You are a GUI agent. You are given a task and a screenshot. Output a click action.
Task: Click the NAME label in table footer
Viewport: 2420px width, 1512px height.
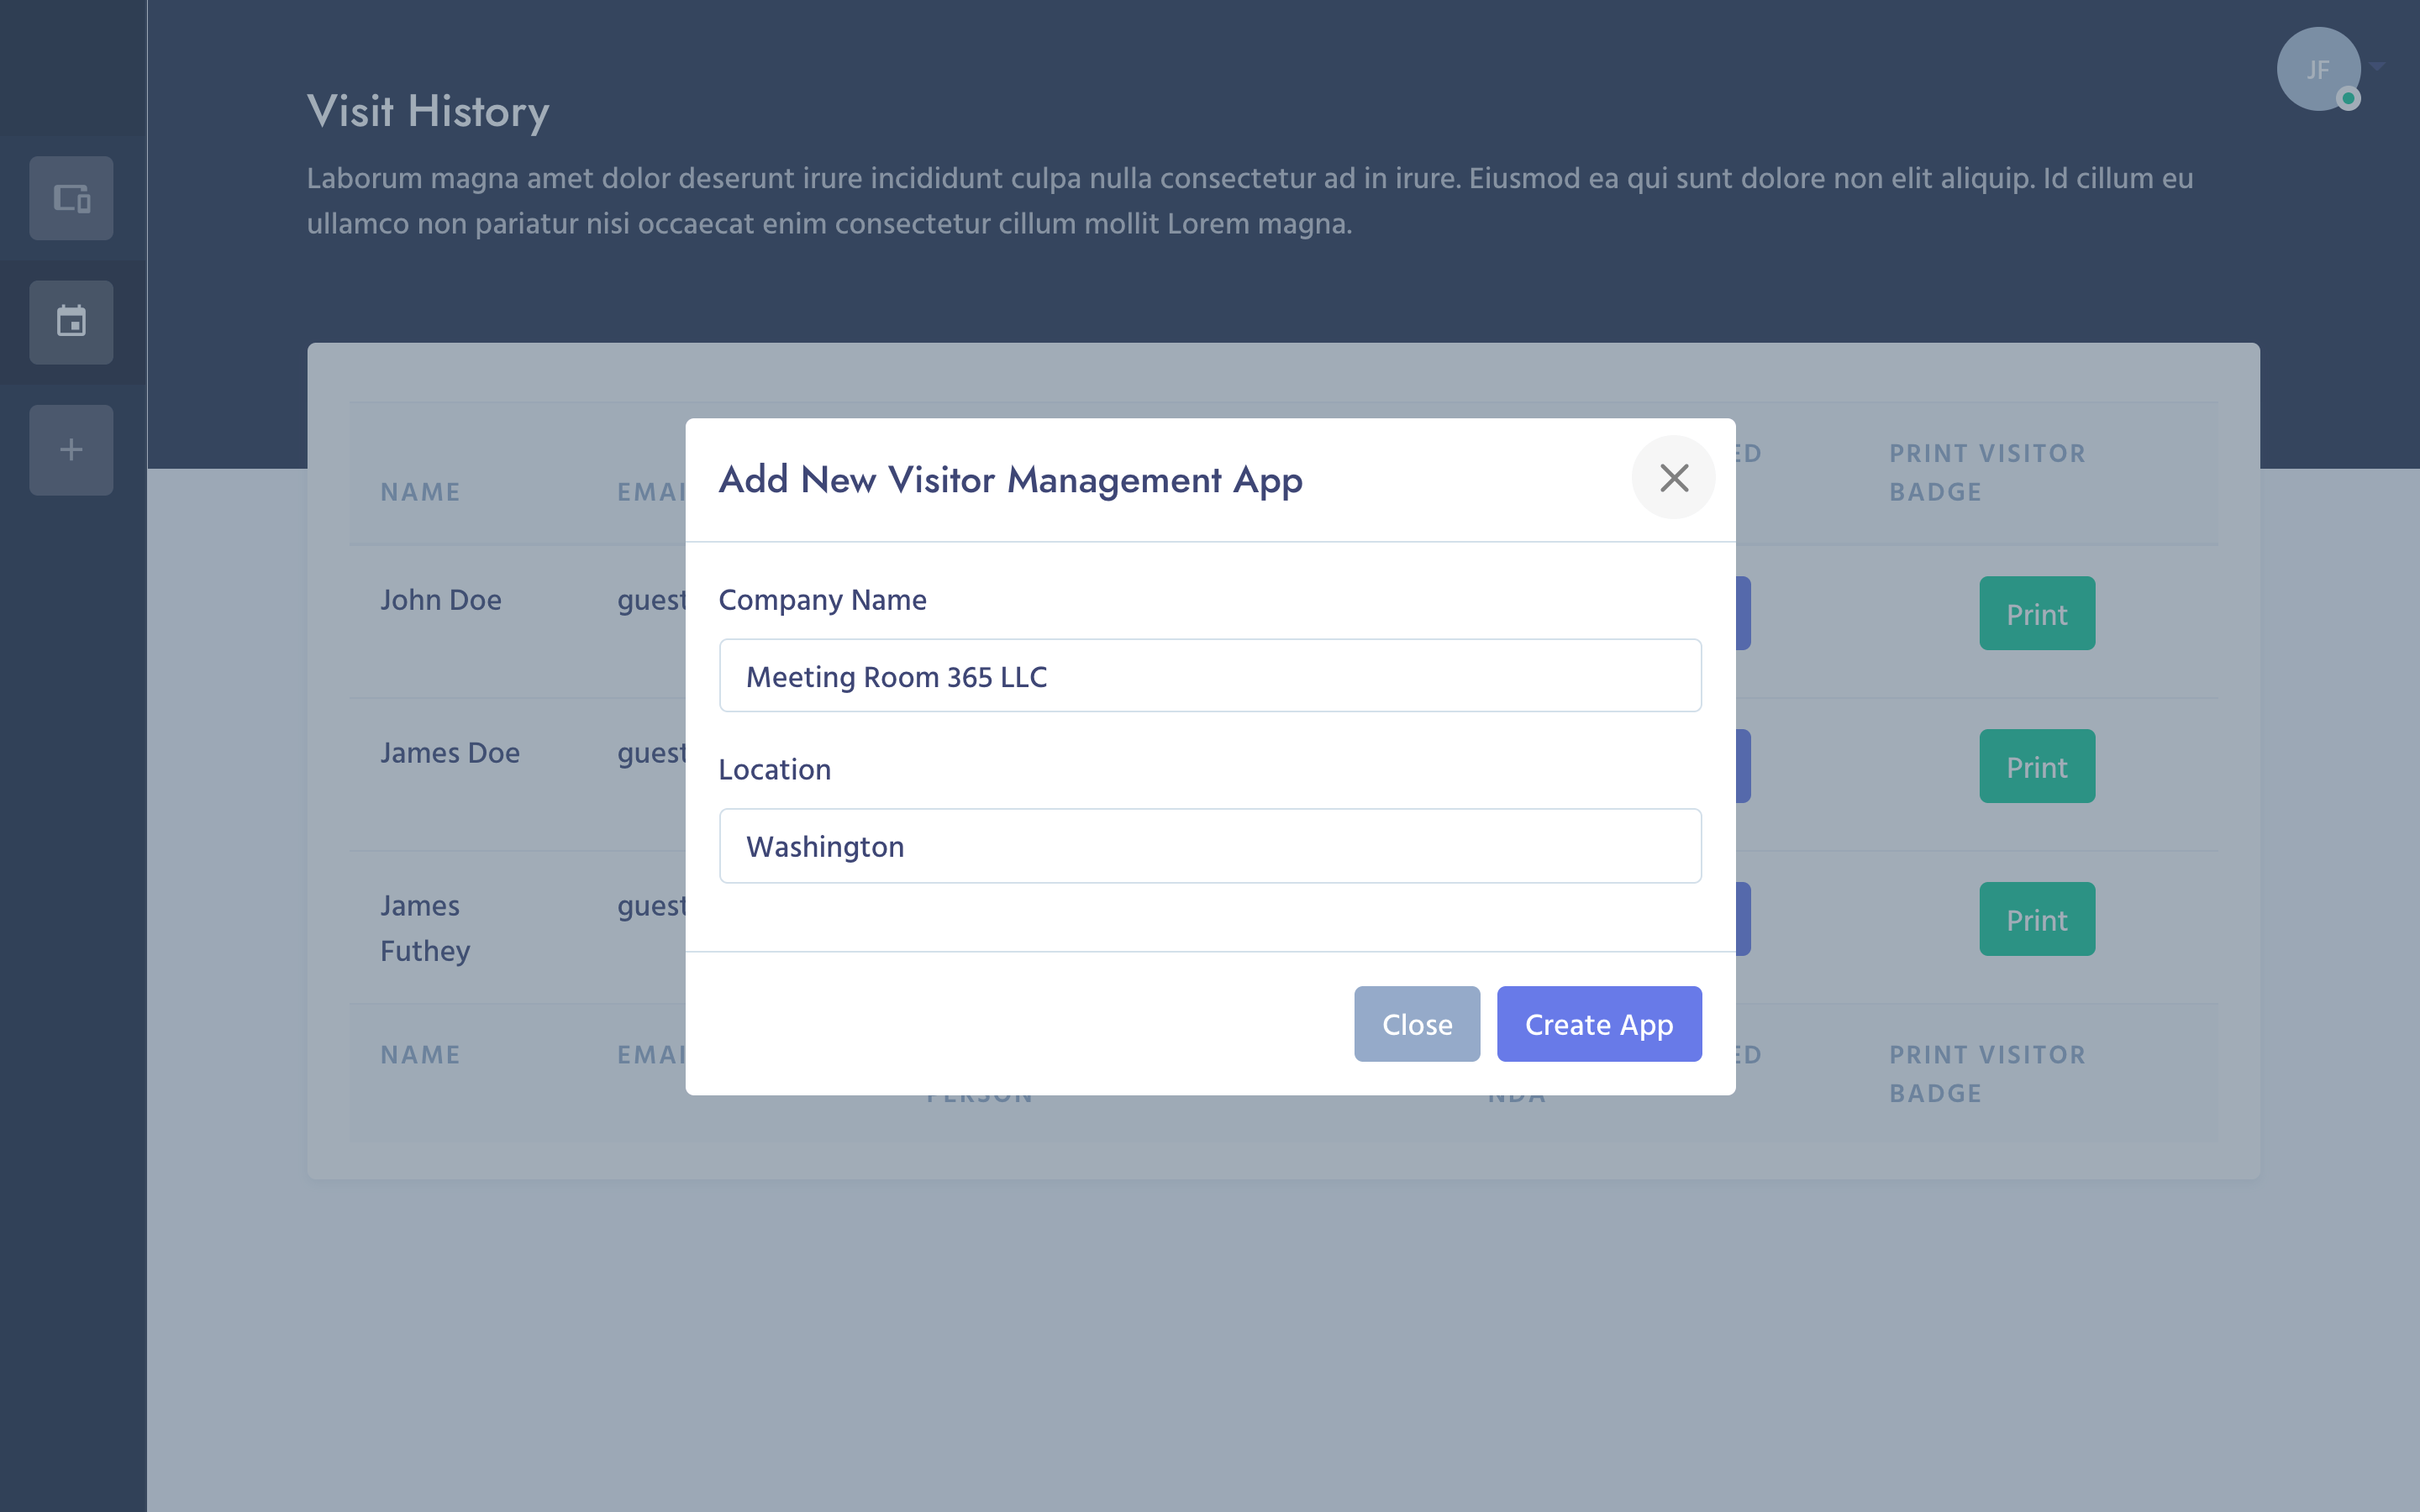pos(420,1055)
